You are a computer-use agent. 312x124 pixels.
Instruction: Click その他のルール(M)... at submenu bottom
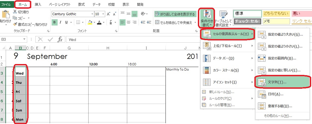click(x=278, y=116)
